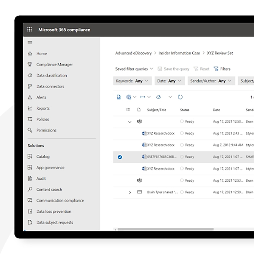Sort by Subject/Title column header

(x=157, y=110)
